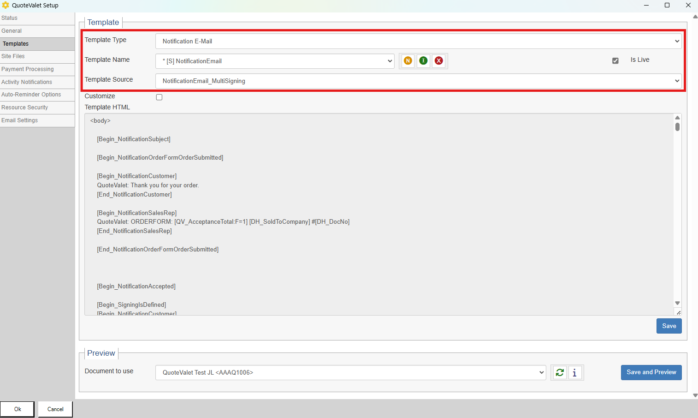Screen dimensions: 698x418
Task: Click the '[Begin_NotificationSalesRep]' line
Action: [137, 213]
